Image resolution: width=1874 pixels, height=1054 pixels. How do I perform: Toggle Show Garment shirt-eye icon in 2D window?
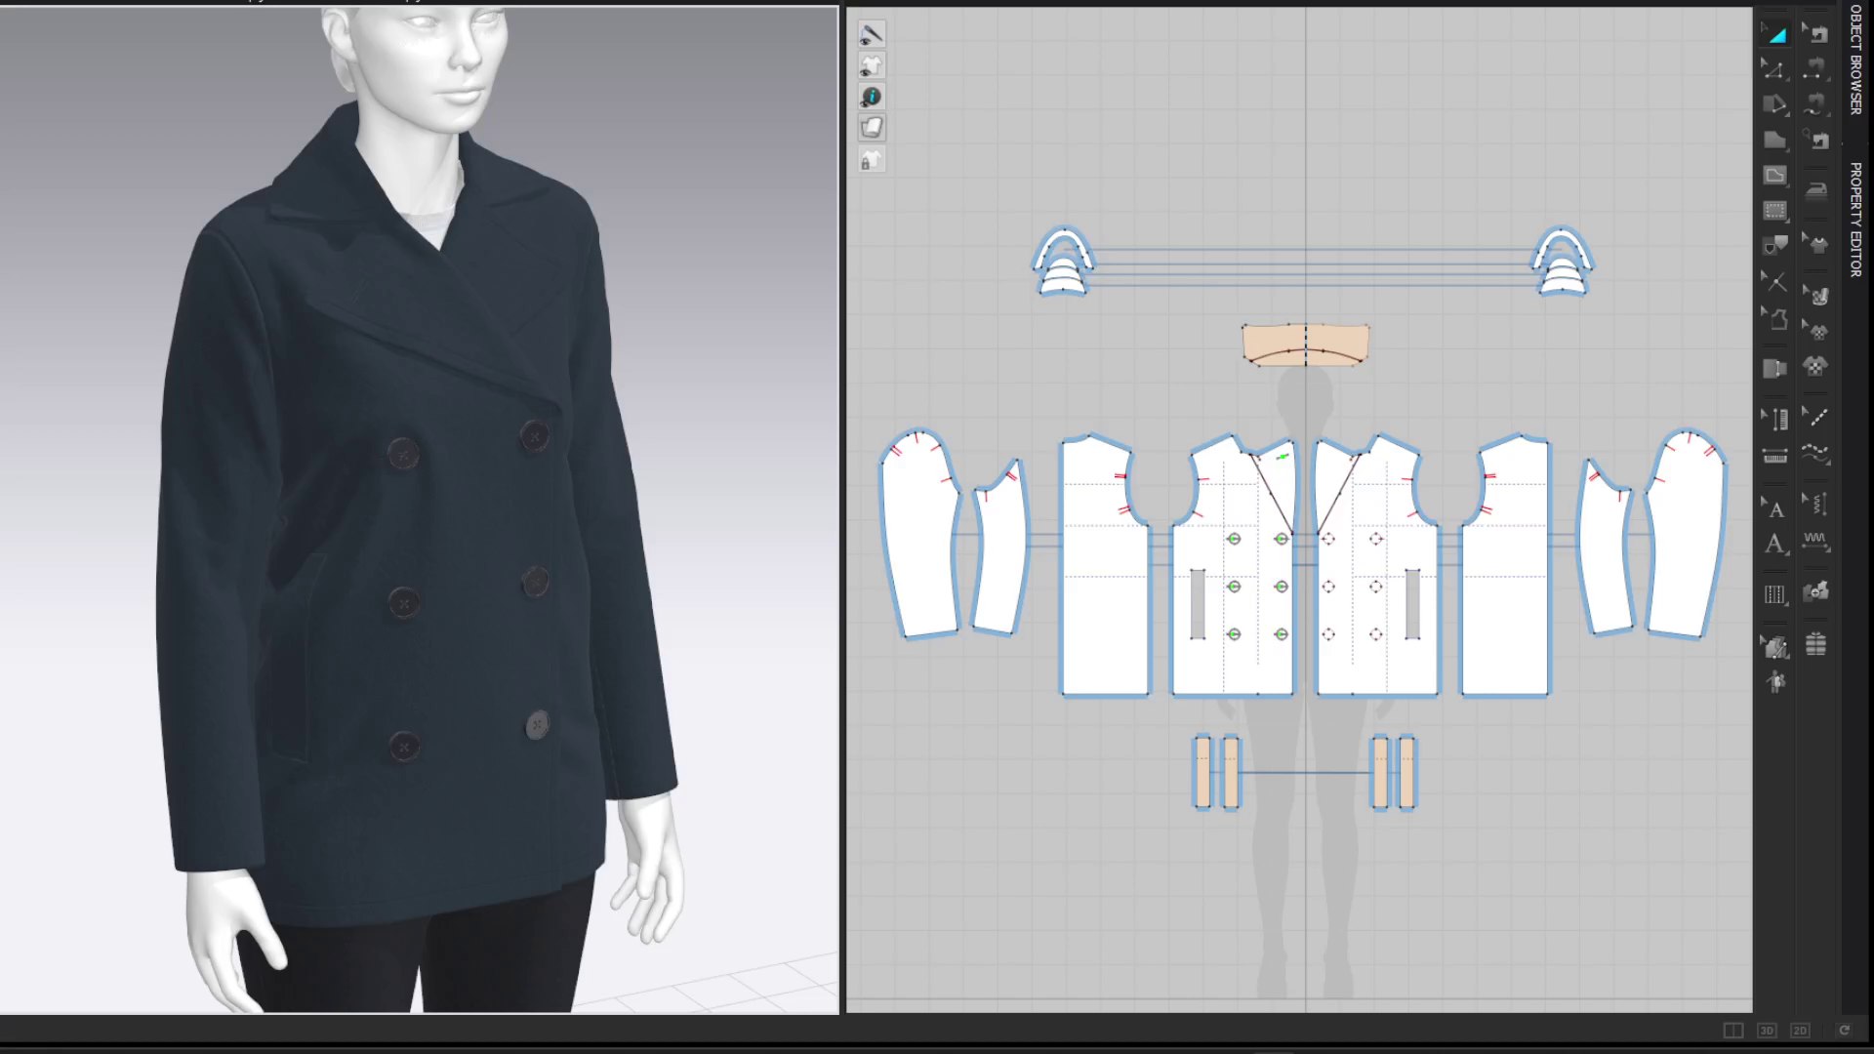click(872, 66)
